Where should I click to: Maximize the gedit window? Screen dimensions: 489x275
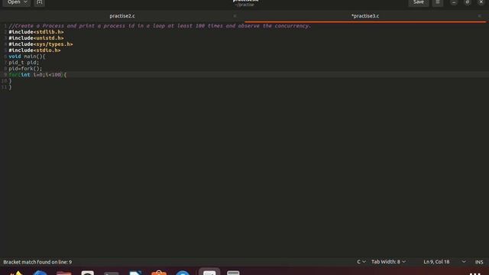pos(467,2)
